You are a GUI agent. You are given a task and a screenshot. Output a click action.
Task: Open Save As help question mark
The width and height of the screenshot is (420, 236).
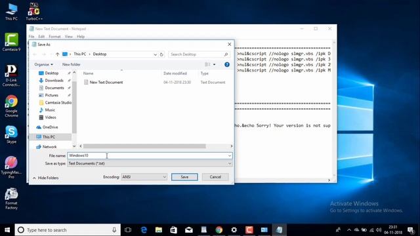227,64
